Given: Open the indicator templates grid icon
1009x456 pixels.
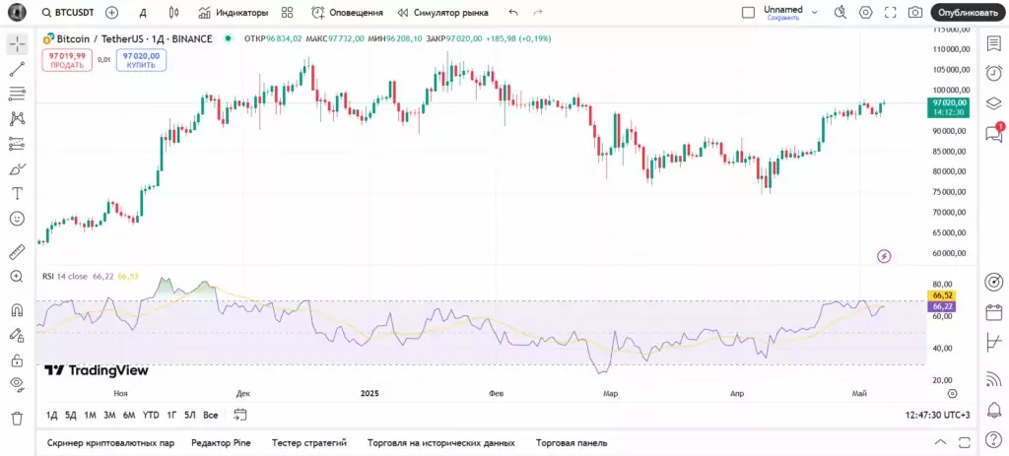Looking at the screenshot, I should [287, 12].
